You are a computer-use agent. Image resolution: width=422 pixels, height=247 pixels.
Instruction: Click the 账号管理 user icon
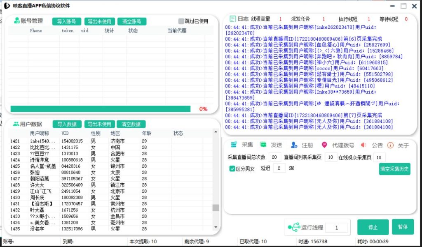17,21
